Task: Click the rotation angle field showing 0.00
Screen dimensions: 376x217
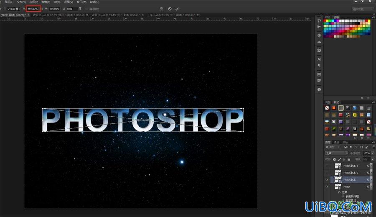Action: [72, 9]
